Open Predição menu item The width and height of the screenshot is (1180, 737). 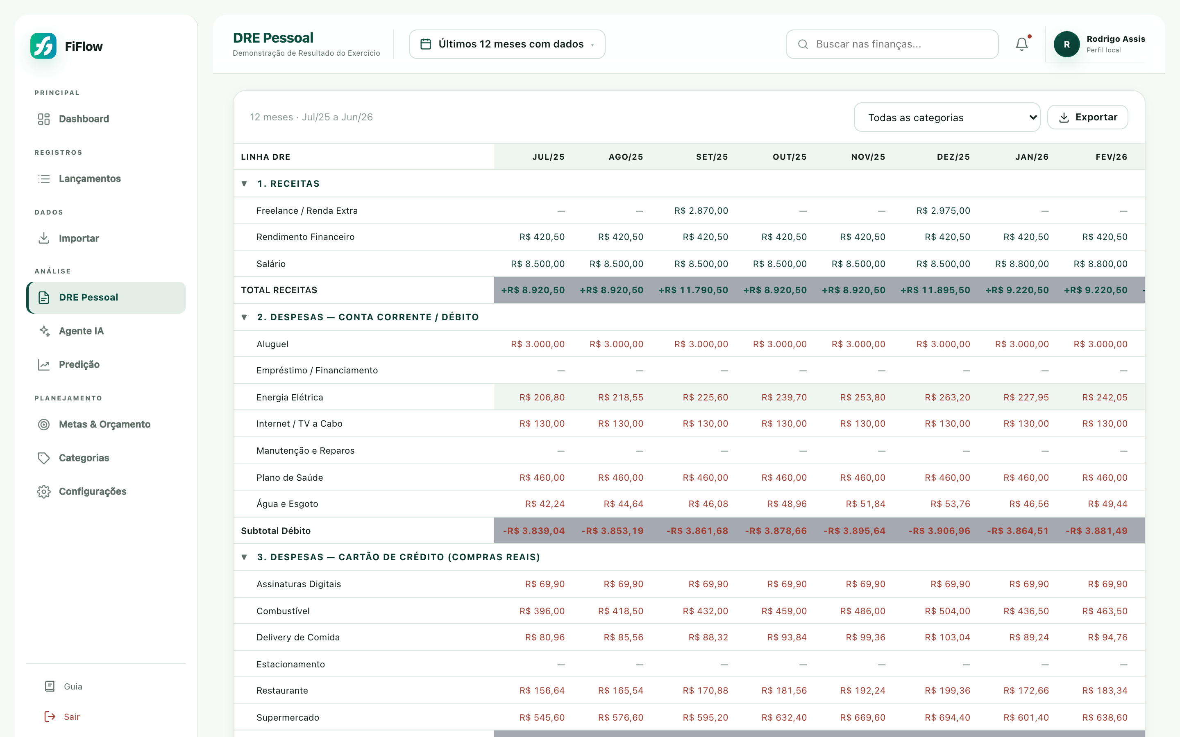click(106, 364)
